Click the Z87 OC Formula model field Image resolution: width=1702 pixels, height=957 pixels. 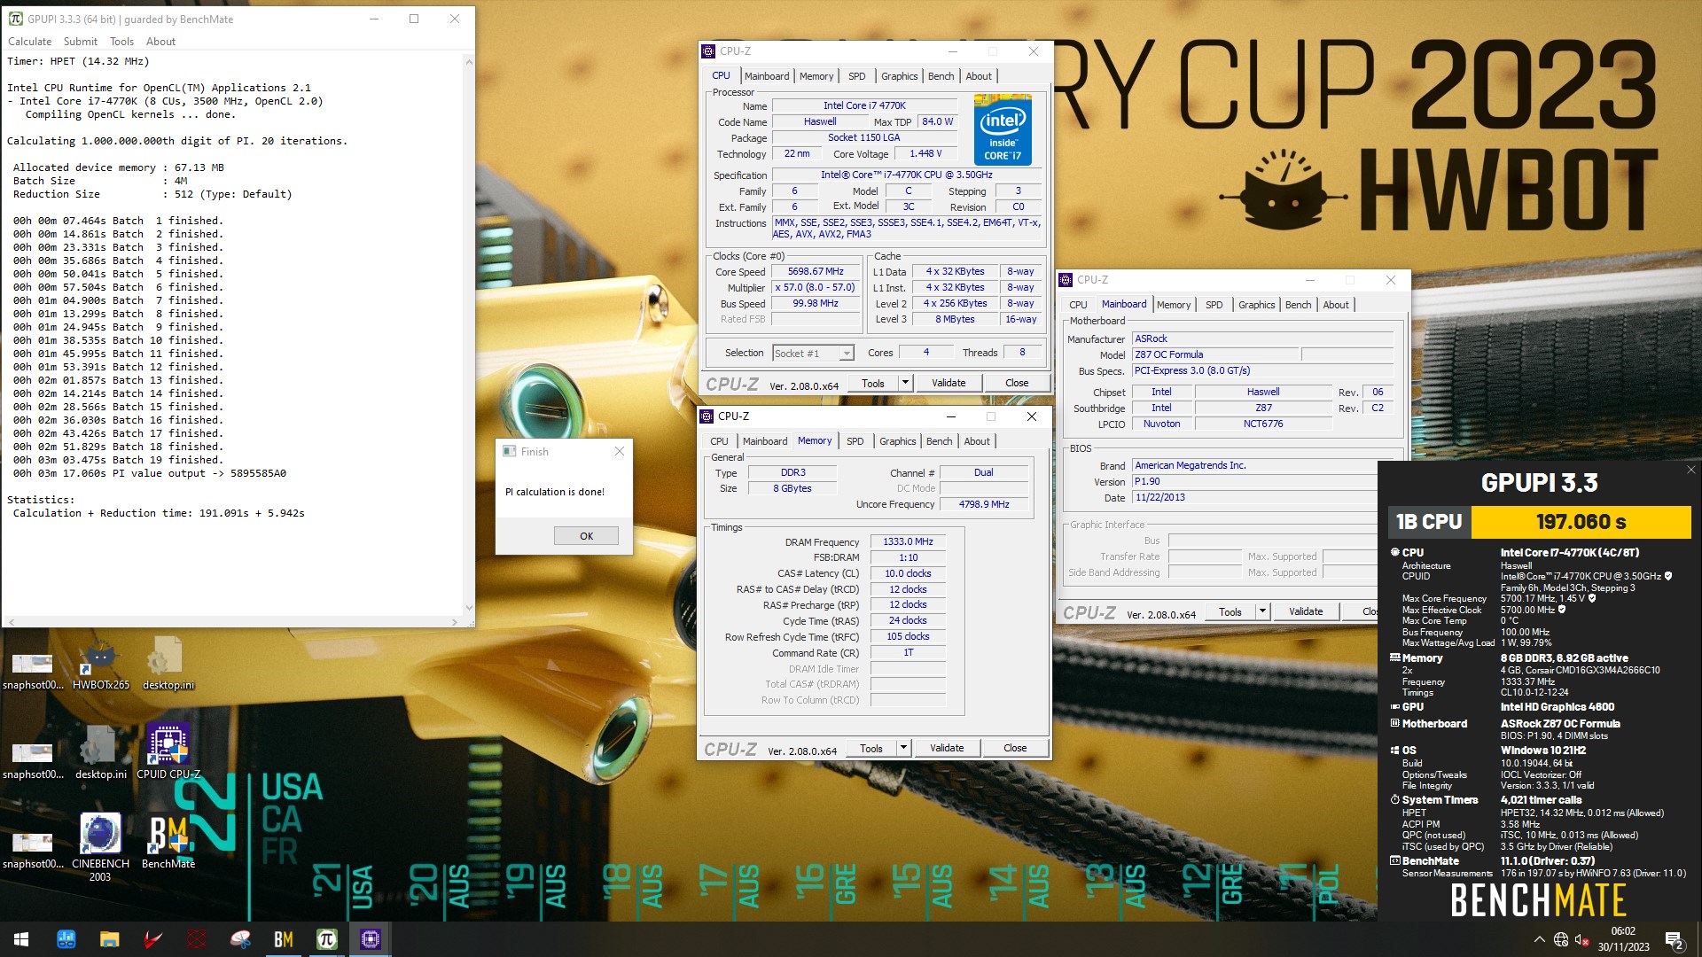click(1215, 354)
